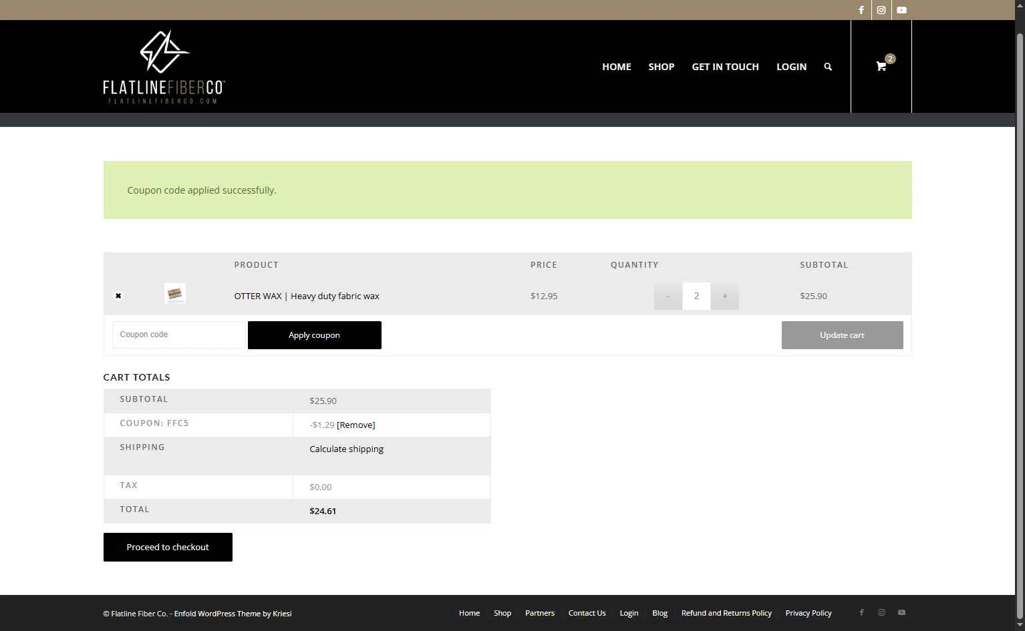Remove Otter Wax item from cart
Screen dimensions: 1025x631
click(x=118, y=296)
